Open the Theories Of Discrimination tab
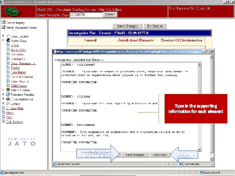The height and width of the screenshot is (176, 235). 181,40
